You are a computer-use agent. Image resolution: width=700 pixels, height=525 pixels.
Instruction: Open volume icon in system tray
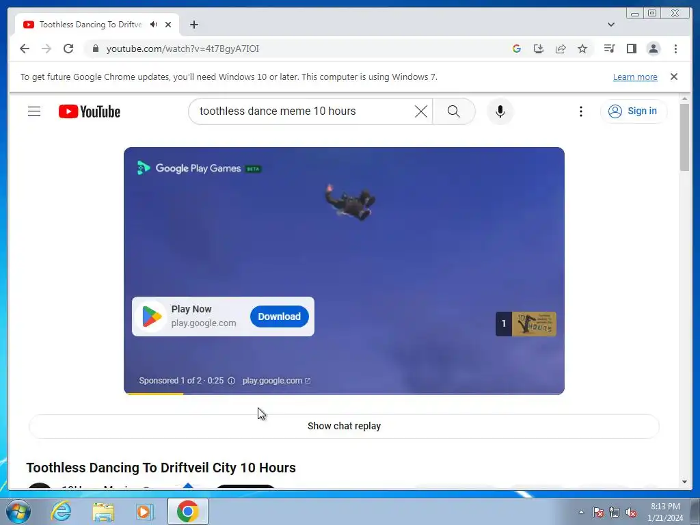click(631, 512)
